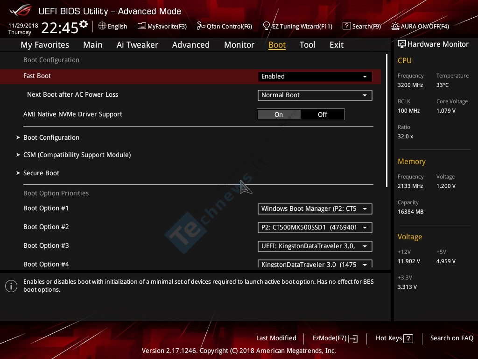Viewport: 478px width, 359px height.
Task: Open the Boot Option #4 dropdown
Action: click(x=315, y=264)
